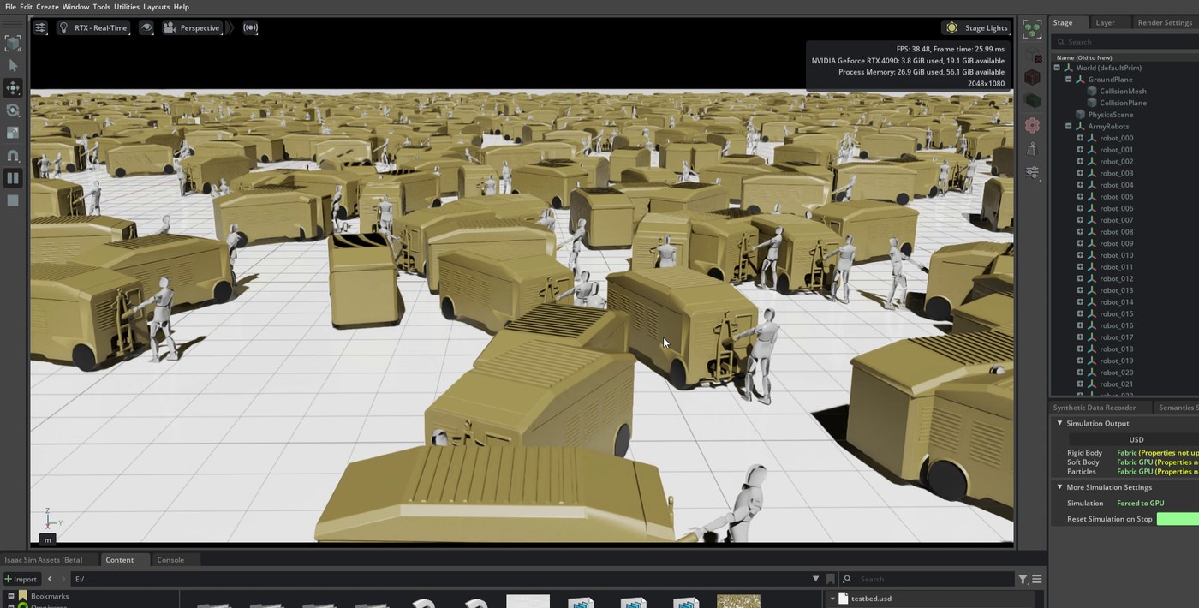Image resolution: width=1199 pixels, height=608 pixels.
Task: Toggle the Reset Simulation on Stop green box
Action: pyautogui.click(x=1178, y=519)
